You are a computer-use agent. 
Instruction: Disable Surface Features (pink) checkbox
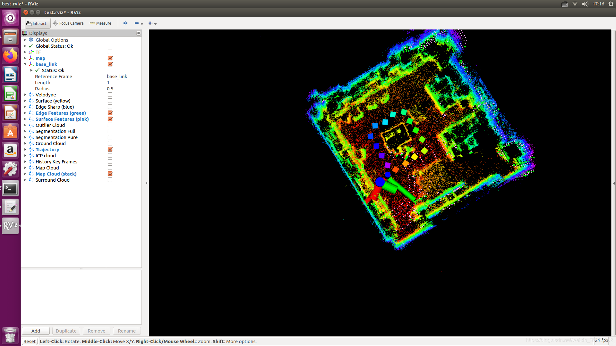(x=110, y=119)
